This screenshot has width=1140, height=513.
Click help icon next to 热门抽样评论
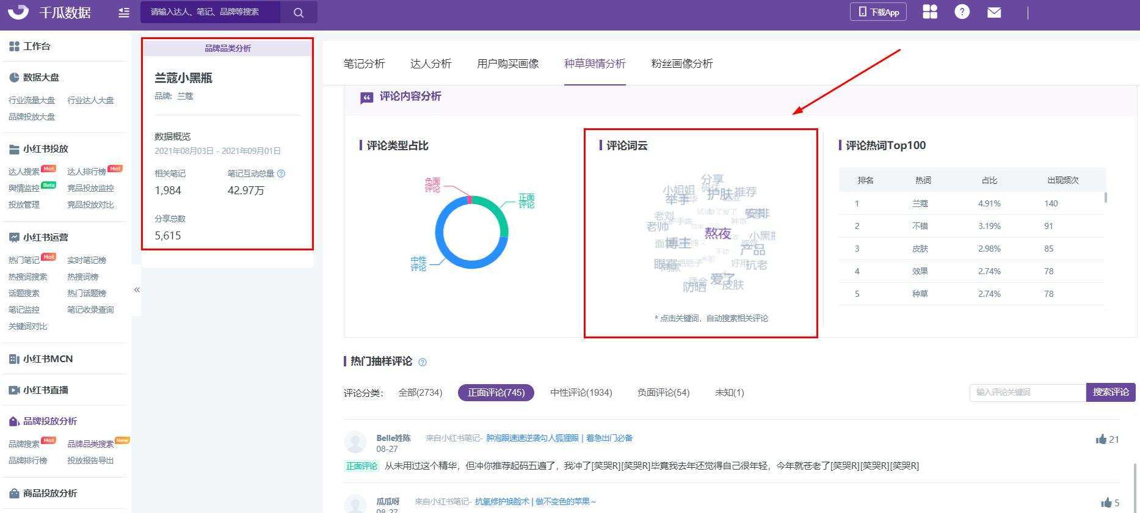click(x=423, y=362)
